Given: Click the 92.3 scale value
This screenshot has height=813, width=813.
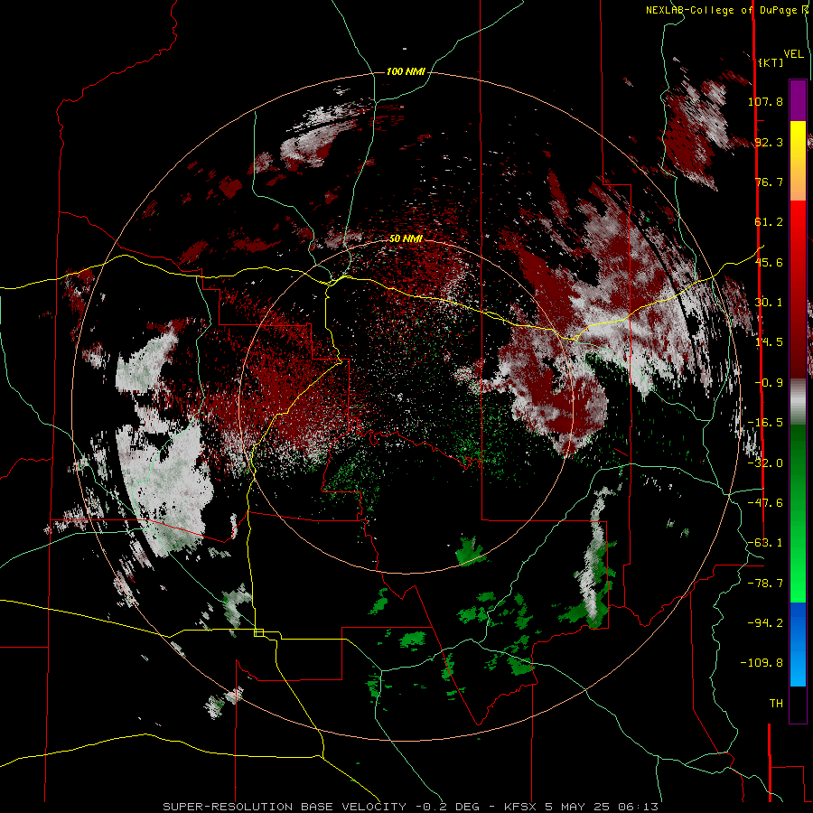Looking at the screenshot, I should [x=769, y=142].
